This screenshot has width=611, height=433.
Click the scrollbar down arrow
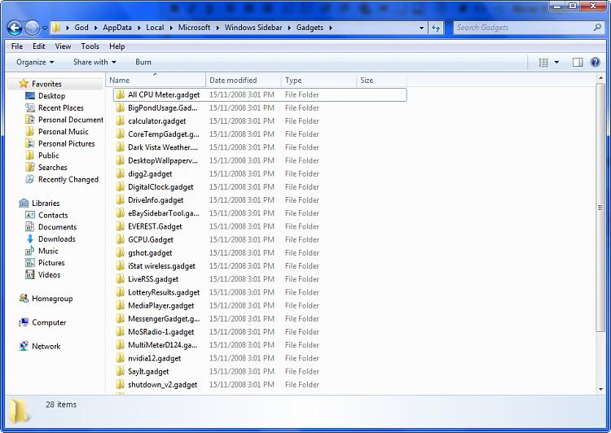pos(600,389)
